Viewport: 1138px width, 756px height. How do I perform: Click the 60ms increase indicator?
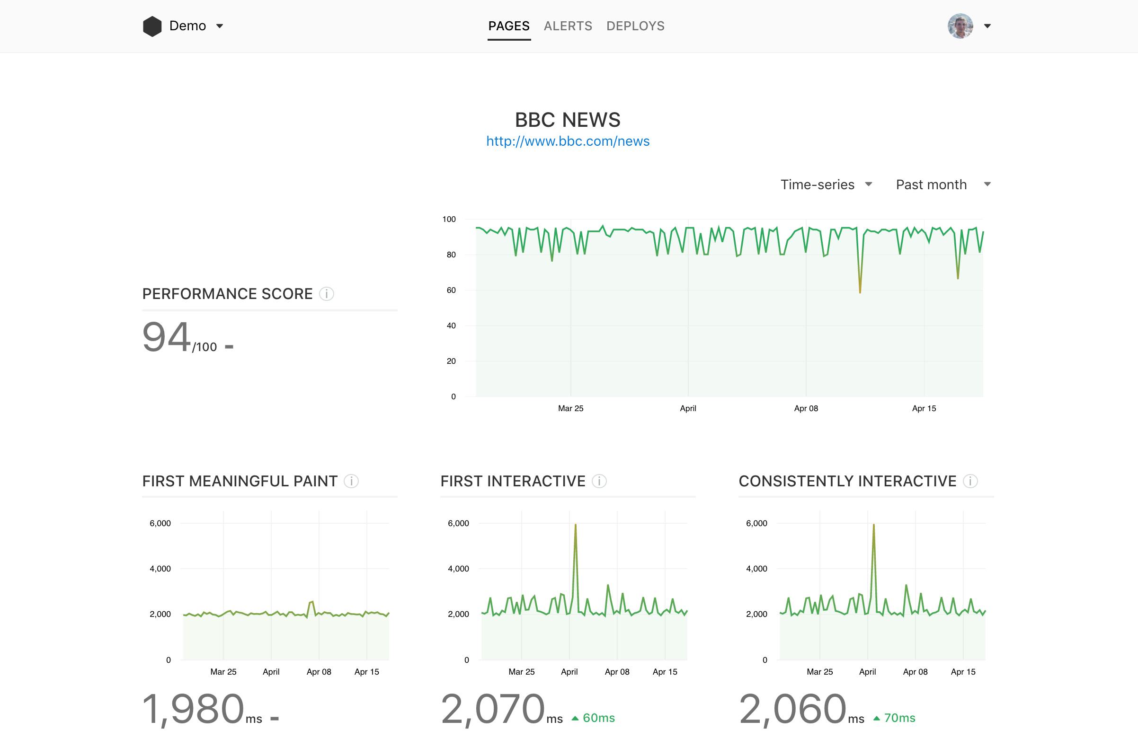(x=593, y=718)
